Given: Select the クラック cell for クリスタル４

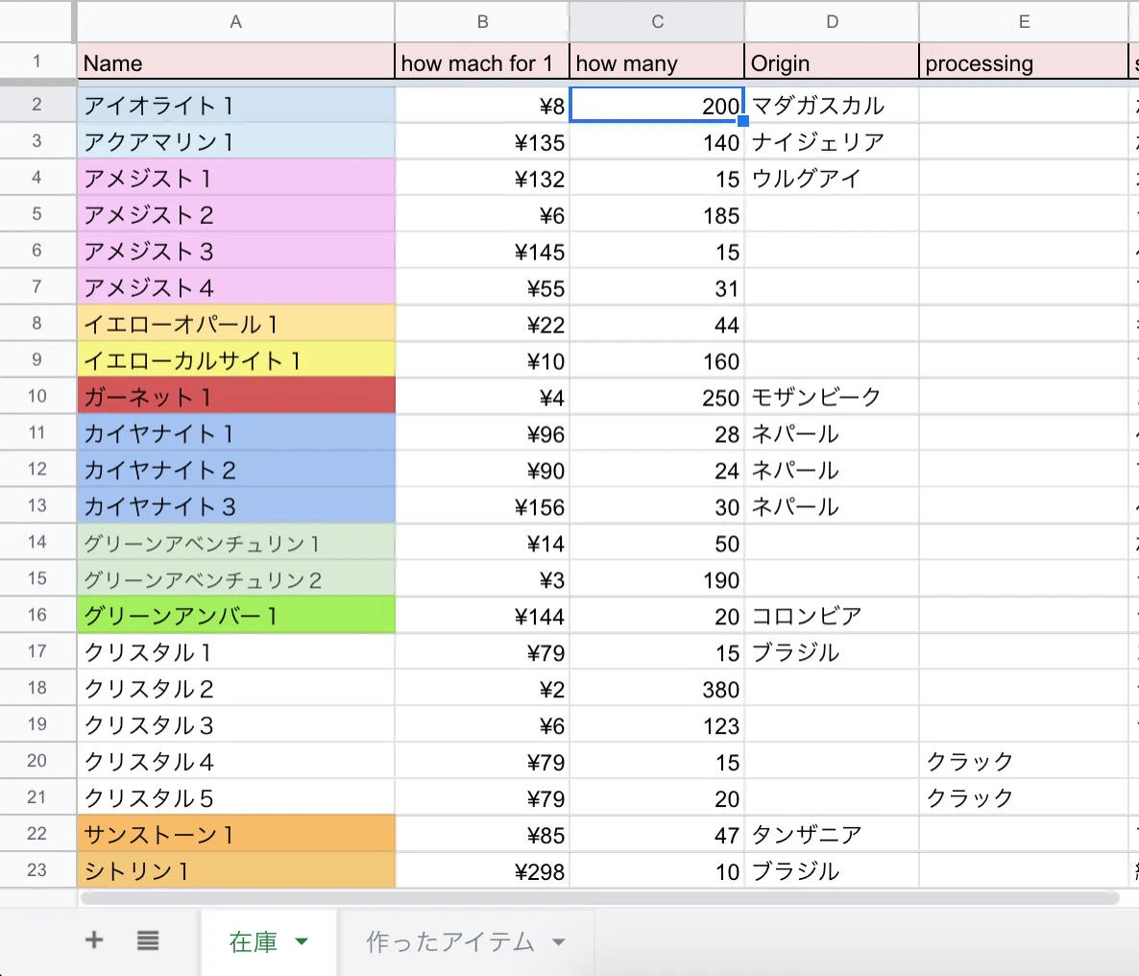Looking at the screenshot, I should [1024, 761].
